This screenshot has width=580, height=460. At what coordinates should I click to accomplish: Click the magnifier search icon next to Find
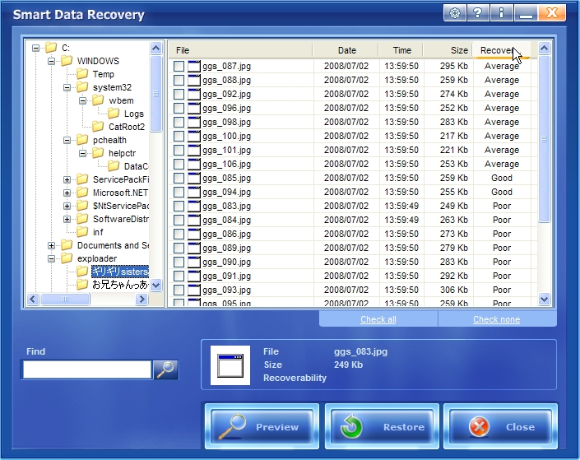(x=165, y=369)
